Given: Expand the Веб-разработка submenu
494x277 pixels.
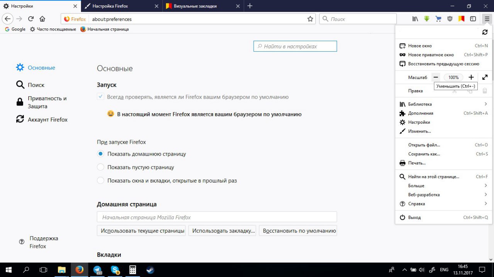Looking at the screenshot, I should tap(443, 195).
